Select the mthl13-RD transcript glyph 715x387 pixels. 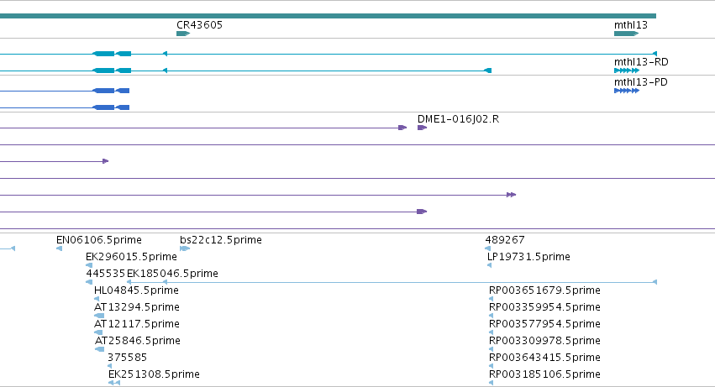click(627, 71)
